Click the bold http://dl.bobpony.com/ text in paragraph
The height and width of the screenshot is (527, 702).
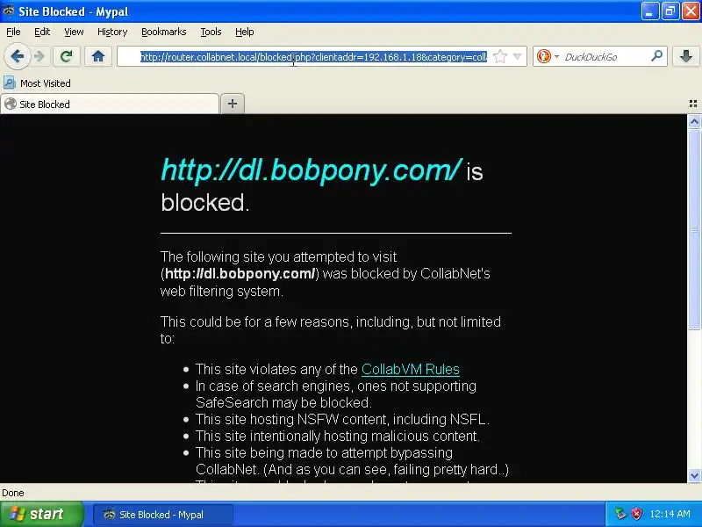coord(240,274)
